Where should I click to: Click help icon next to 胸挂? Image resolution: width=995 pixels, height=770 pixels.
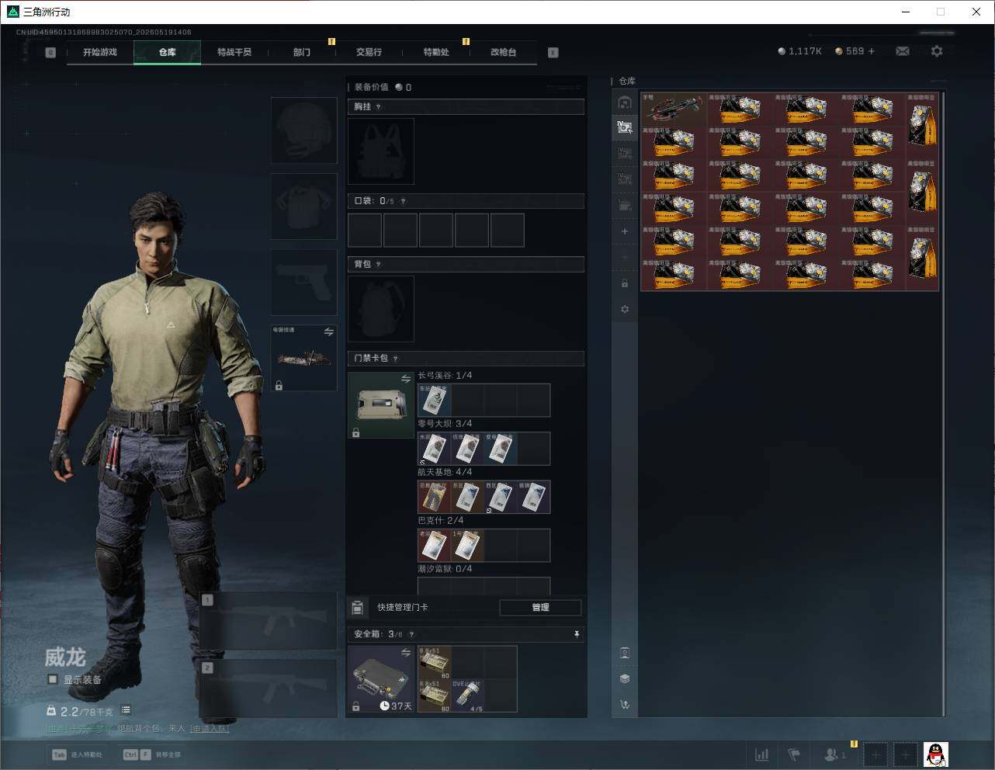click(378, 106)
